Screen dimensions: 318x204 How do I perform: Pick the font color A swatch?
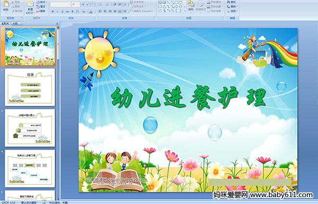(x=91, y=12)
